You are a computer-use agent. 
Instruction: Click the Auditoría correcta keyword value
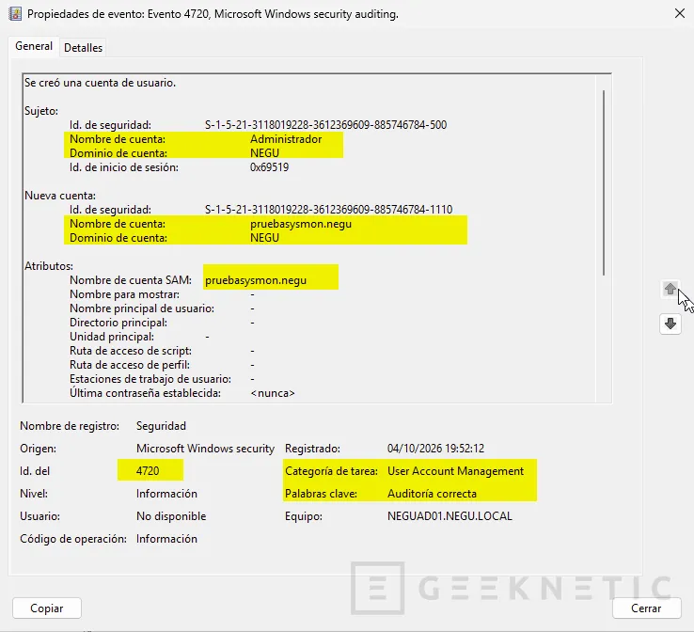[x=432, y=494]
